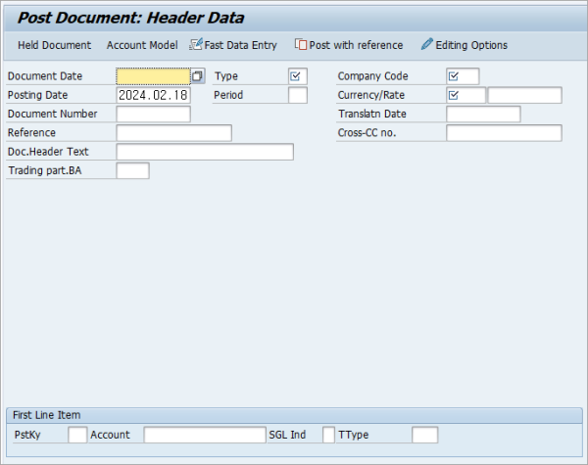Image resolution: width=588 pixels, height=465 pixels.
Task: Click the required Company Code field
Action: [463, 76]
